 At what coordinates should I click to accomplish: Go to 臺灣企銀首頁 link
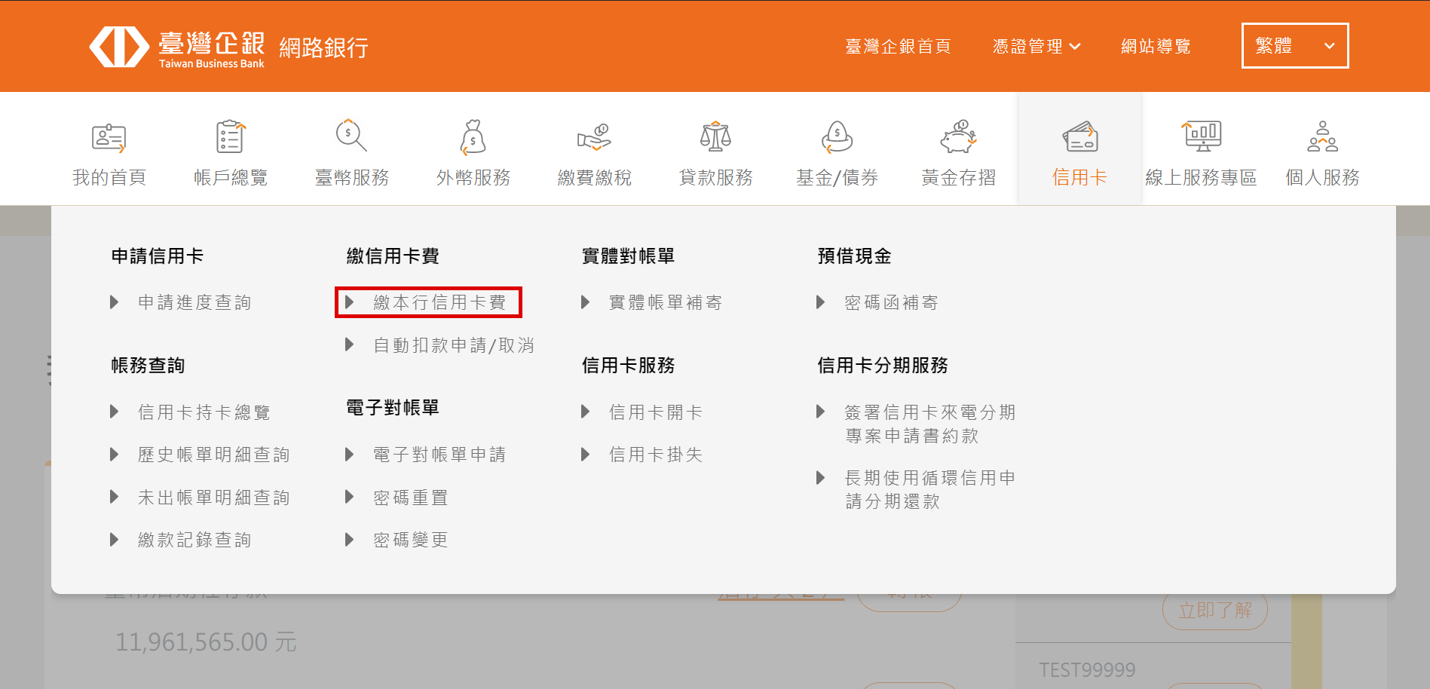coord(898,47)
